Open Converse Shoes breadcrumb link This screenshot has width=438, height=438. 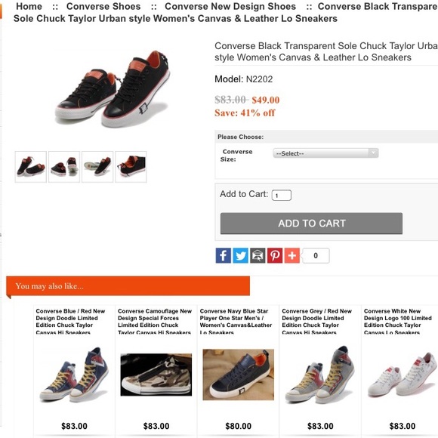click(x=103, y=6)
